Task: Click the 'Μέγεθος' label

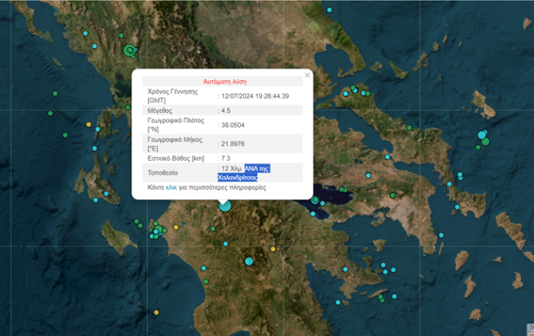Action: [x=160, y=111]
